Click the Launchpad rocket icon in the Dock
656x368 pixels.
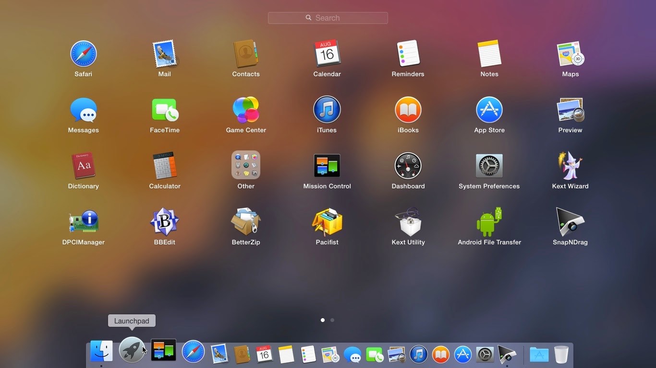[x=132, y=350]
